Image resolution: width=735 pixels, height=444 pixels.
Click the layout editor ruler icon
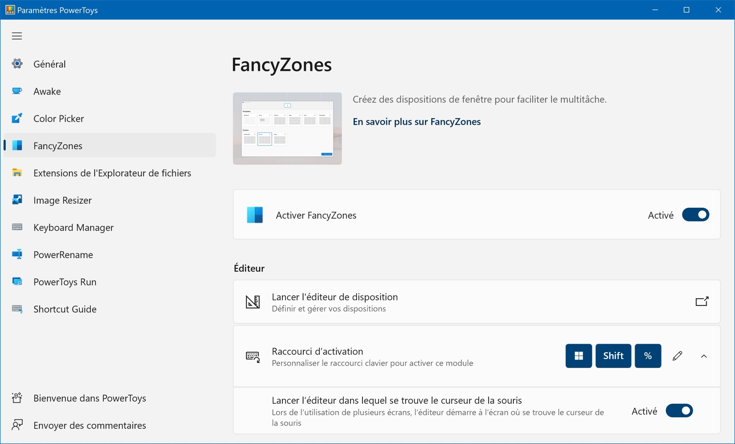pyautogui.click(x=253, y=302)
